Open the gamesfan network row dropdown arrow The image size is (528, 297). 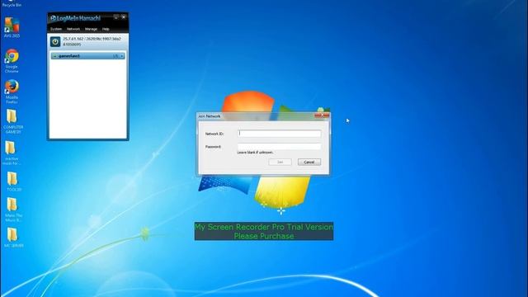tap(122, 56)
